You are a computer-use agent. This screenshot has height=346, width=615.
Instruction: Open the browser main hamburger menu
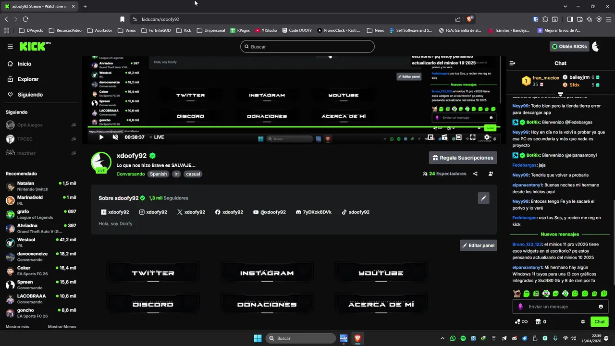click(x=609, y=19)
